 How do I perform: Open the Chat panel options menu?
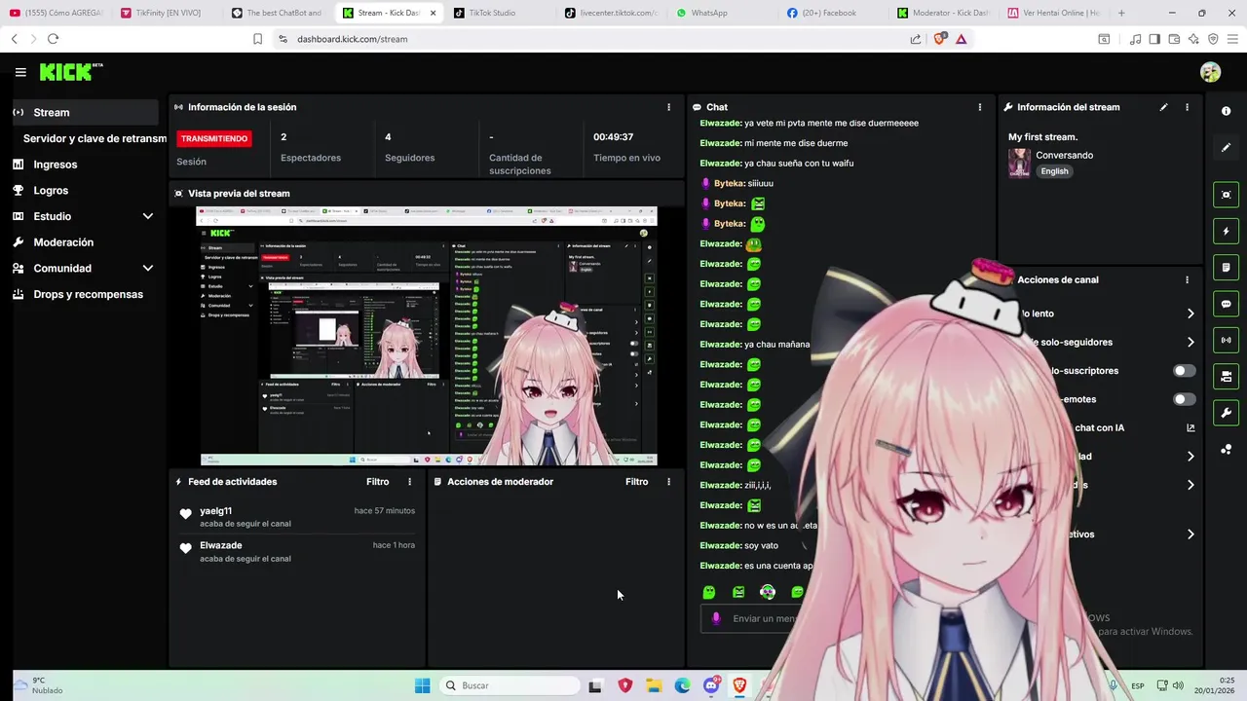tap(980, 107)
